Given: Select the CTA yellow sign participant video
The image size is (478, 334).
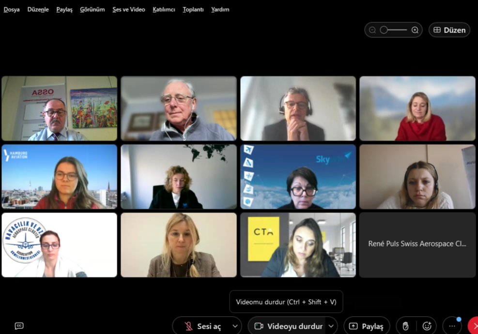Looking at the screenshot, I should tap(298, 245).
